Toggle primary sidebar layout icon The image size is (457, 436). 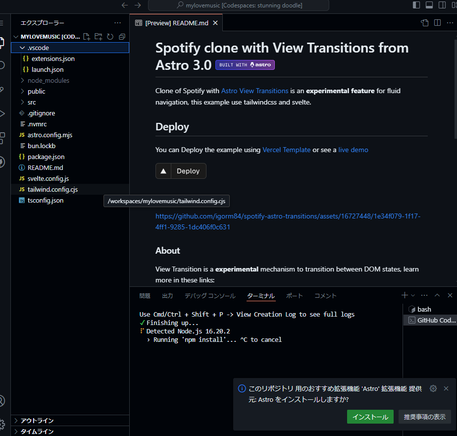(x=416, y=5)
